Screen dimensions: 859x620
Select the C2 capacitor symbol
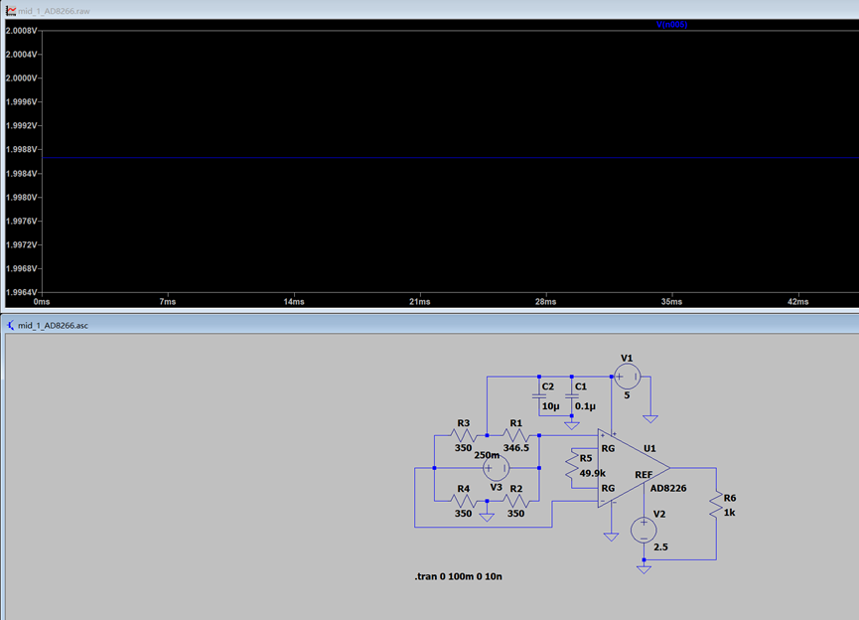[x=539, y=395]
